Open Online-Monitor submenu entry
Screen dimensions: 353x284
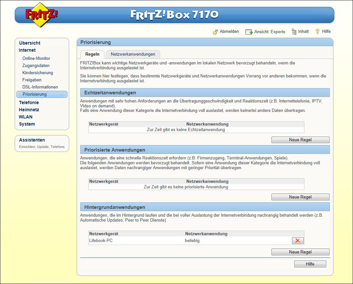(x=36, y=58)
